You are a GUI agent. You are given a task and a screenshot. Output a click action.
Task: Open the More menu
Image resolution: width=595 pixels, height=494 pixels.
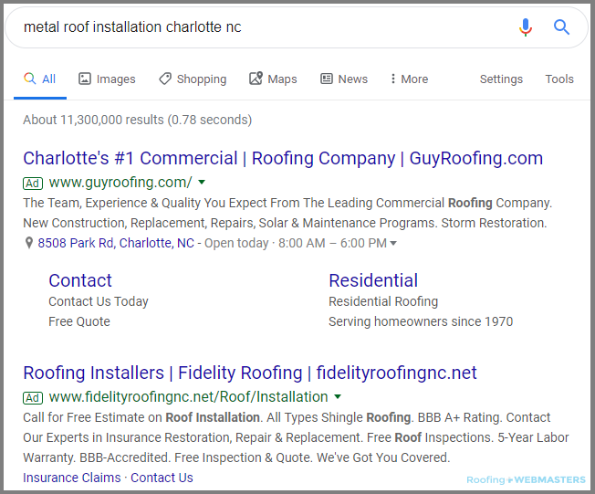[410, 79]
